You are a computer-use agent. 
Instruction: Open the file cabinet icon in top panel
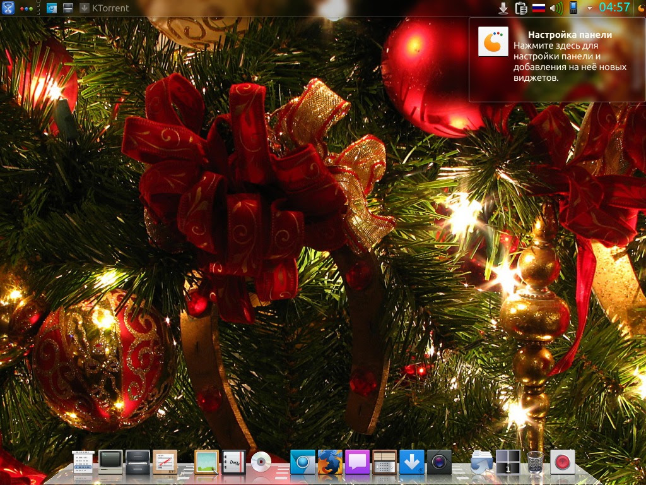point(68,8)
